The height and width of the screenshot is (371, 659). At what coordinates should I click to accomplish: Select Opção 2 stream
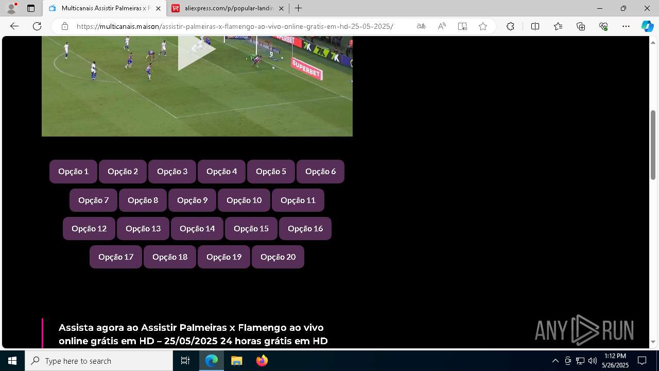point(123,172)
